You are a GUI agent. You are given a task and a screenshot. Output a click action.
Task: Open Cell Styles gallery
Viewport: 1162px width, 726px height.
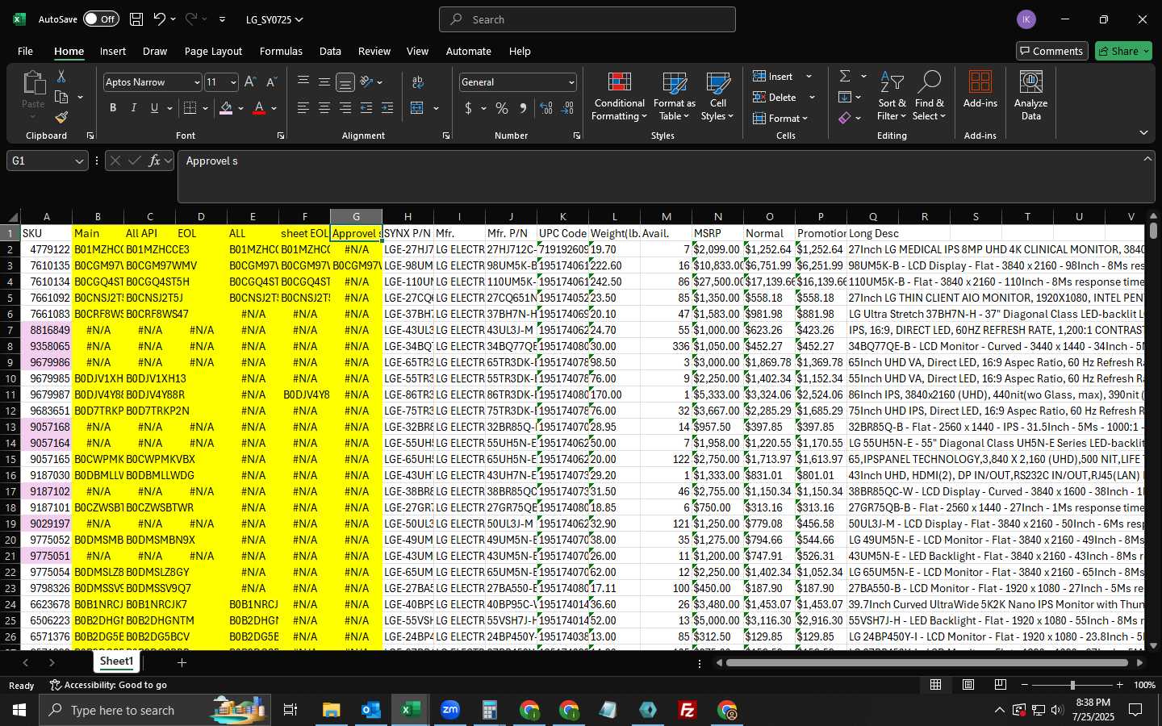point(717,97)
